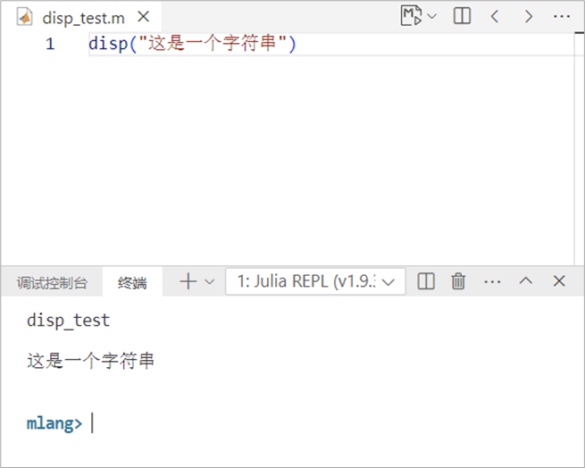Select the 终端 tab

(x=132, y=283)
